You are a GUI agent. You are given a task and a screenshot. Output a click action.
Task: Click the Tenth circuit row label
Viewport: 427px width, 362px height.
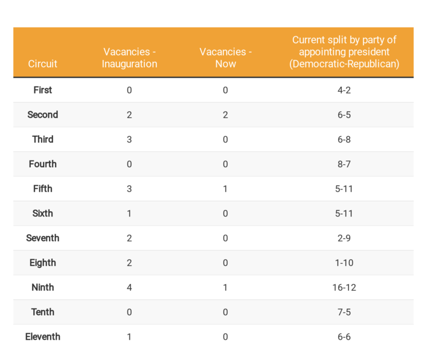tap(43, 313)
